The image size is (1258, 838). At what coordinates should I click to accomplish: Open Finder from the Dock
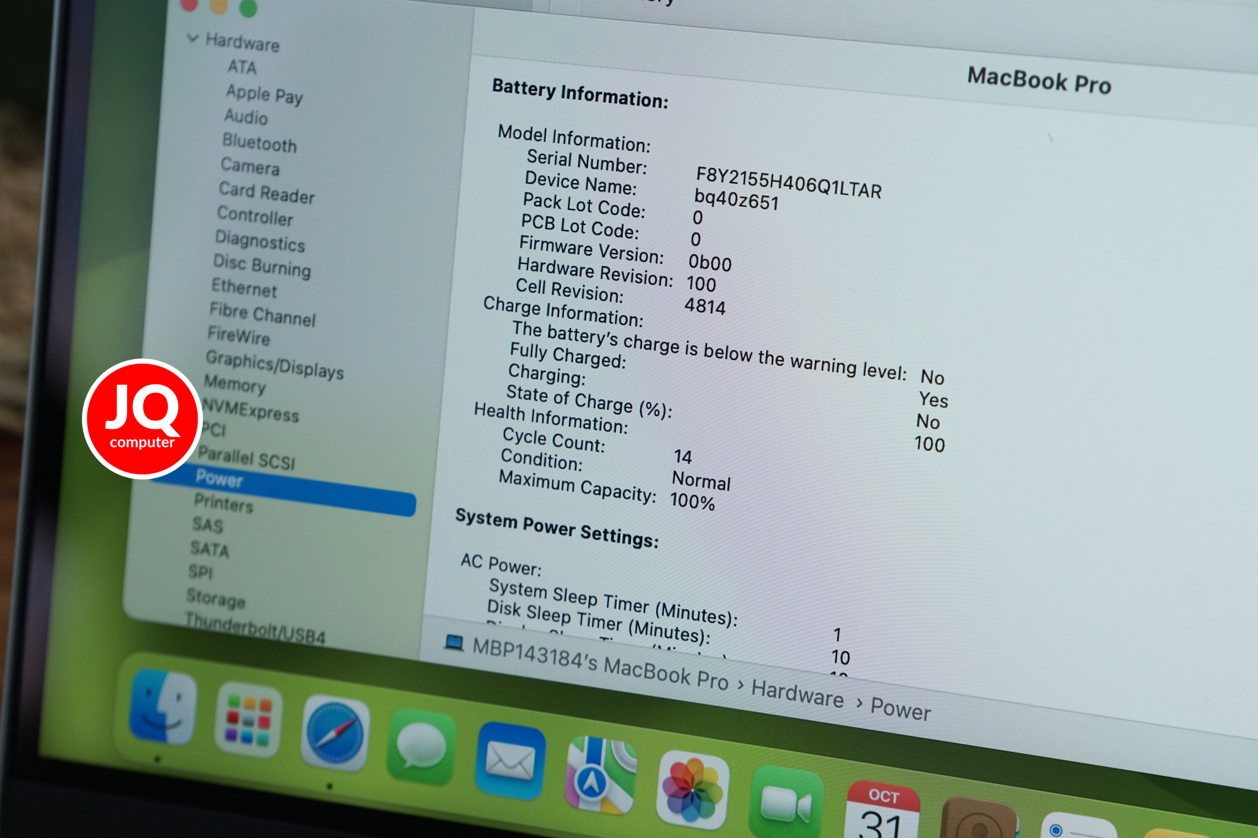point(163,707)
